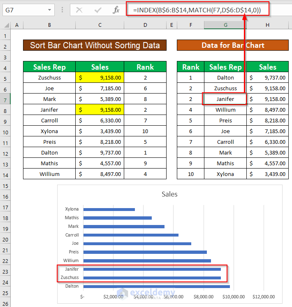292x307 pixels.
Task: Click the 'Rank' header in column D
Action: [x=145, y=67]
